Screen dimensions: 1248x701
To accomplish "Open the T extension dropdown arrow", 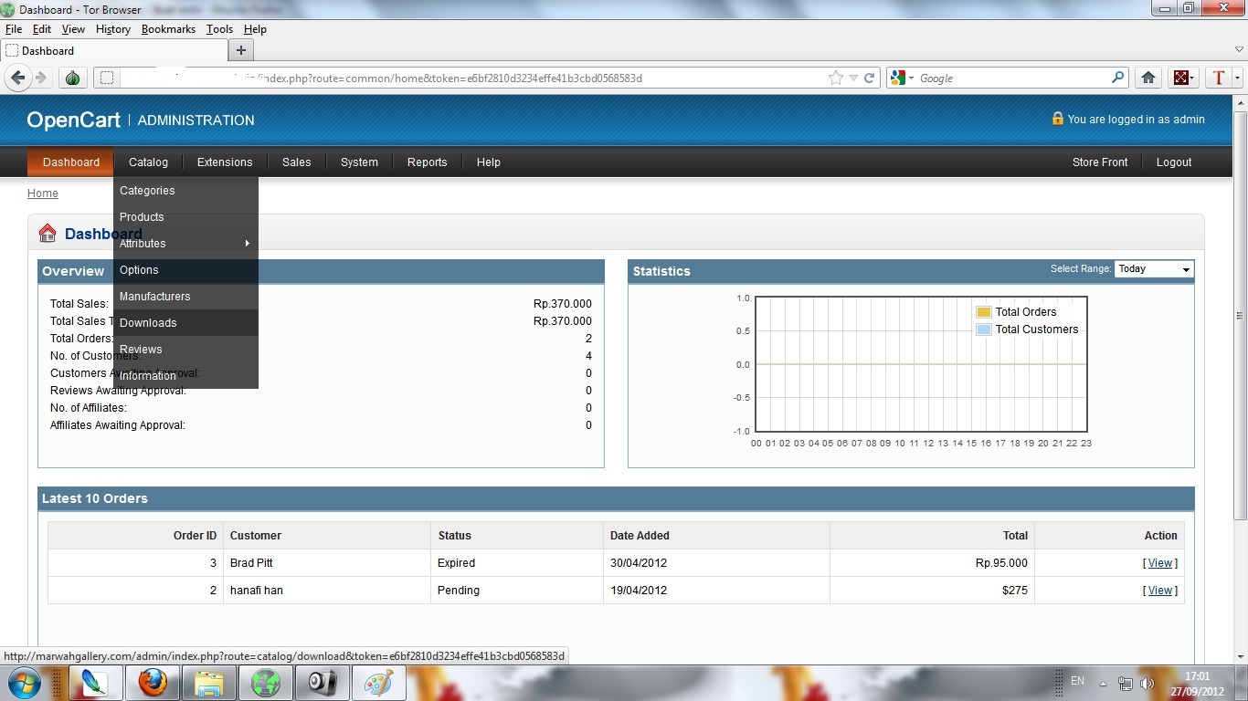I will coord(1237,78).
